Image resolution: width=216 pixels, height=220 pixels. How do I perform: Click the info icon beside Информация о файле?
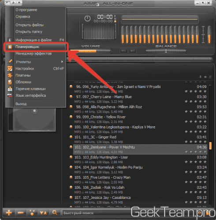point(10,40)
